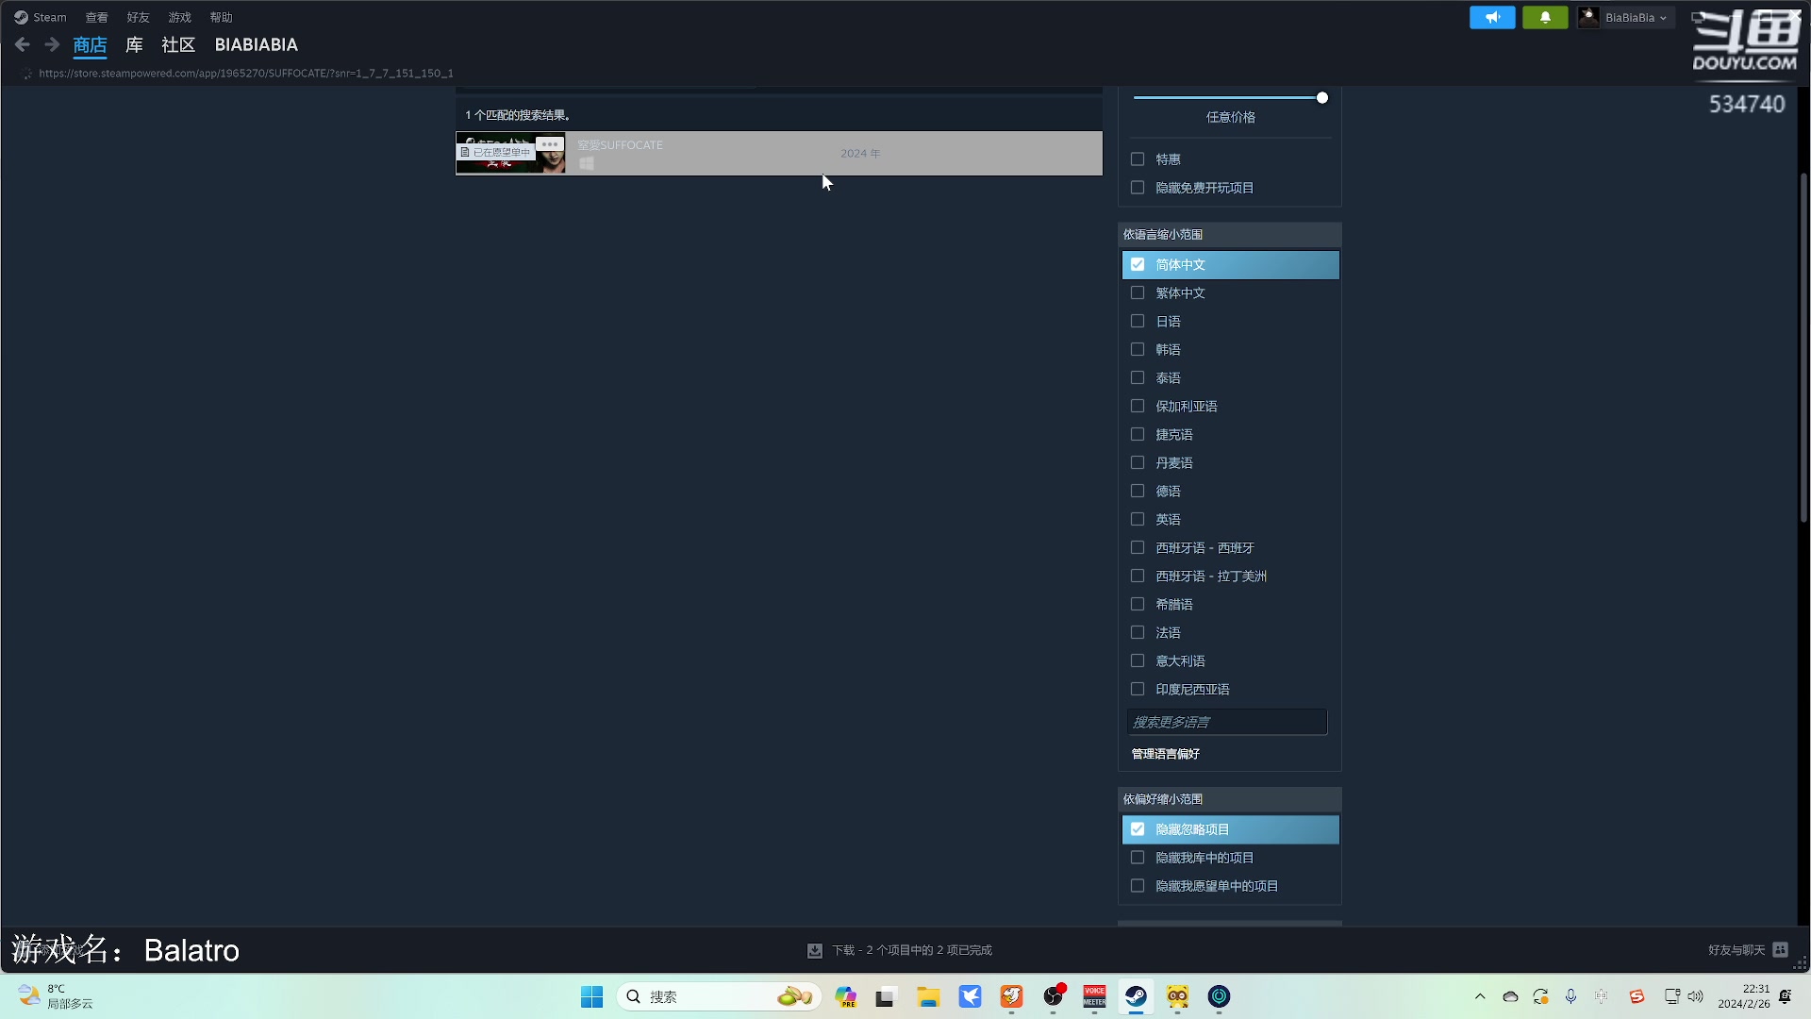Go back with the left arrow
Image resolution: width=1811 pixels, height=1019 pixels.
coord(23,44)
